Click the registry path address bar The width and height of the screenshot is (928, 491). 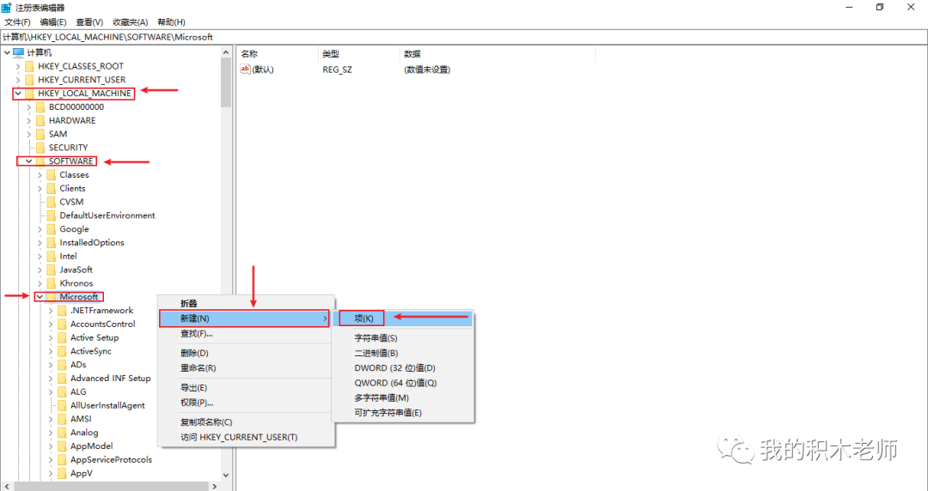[x=464, y=37]
